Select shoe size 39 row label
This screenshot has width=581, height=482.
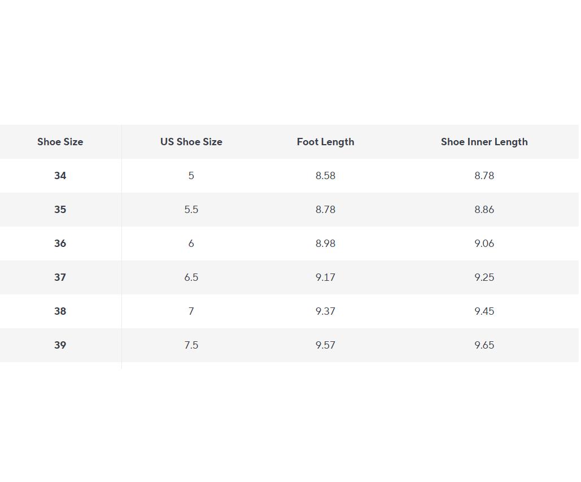click(60, 345)
